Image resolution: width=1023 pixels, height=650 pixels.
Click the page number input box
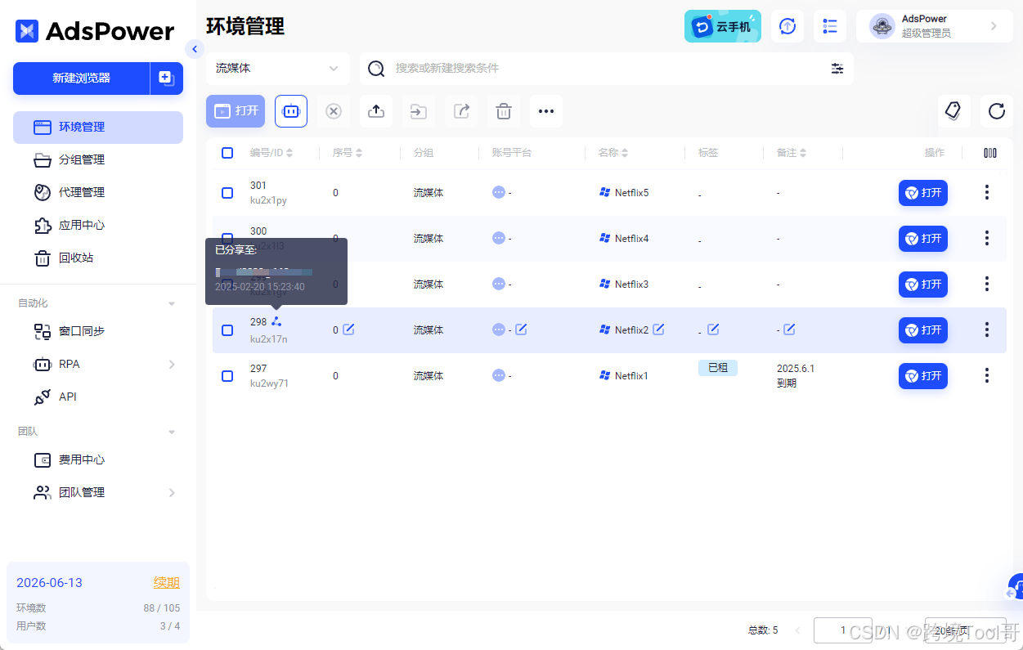(843, 630)
